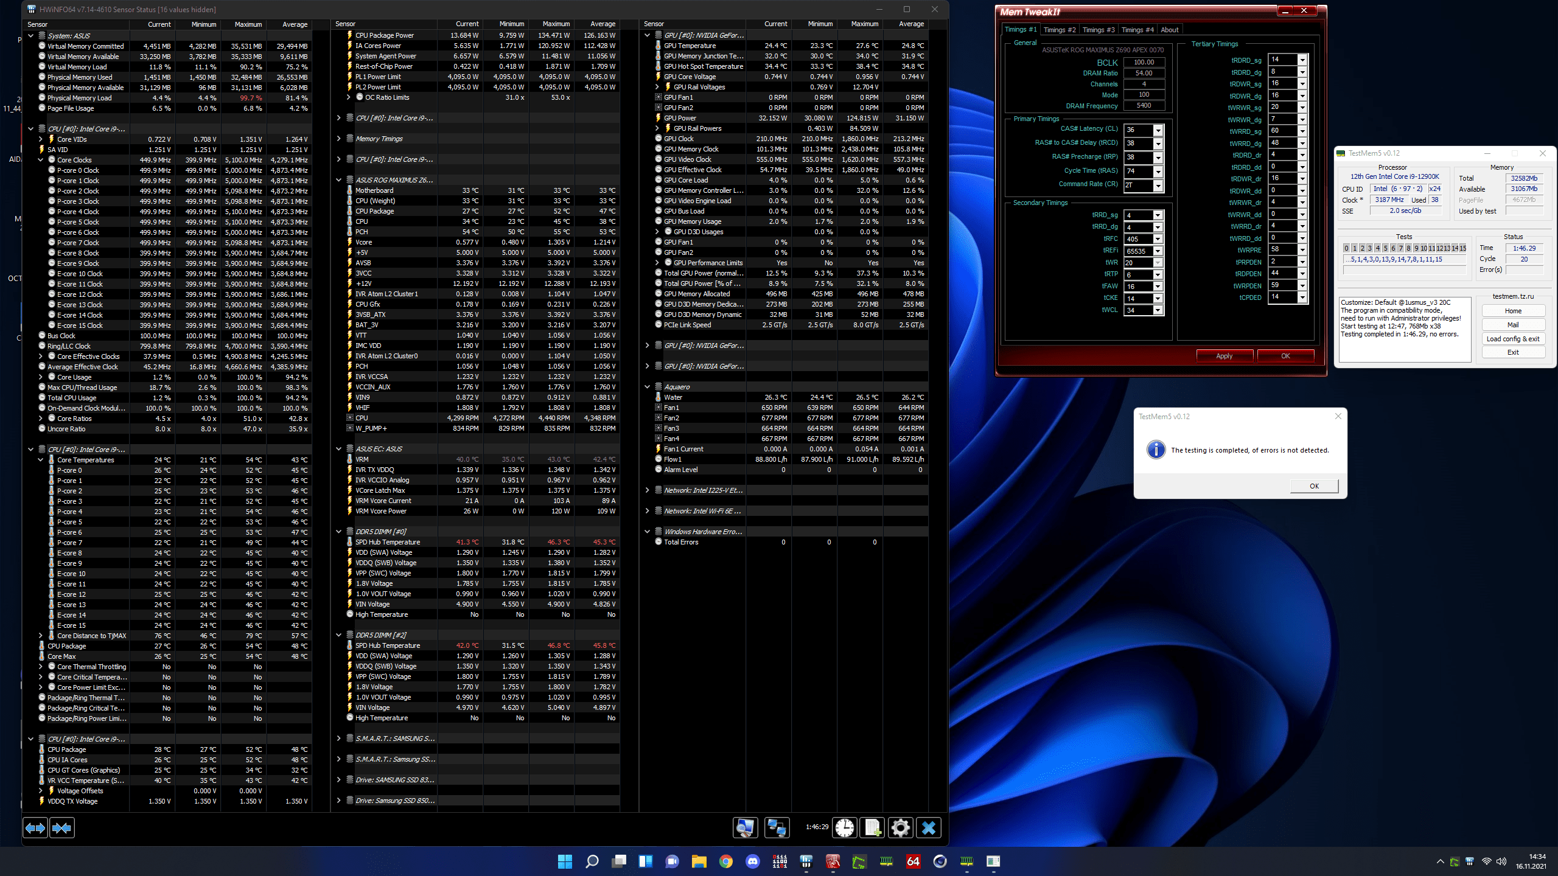Expand the Memory Timings sensor group
This screenshot has height=876, width=1558.
(339, 139)
